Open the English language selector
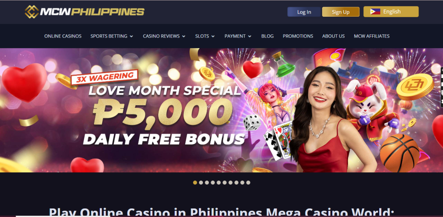This screenshot has height=217, width=443. coord(391,12)
